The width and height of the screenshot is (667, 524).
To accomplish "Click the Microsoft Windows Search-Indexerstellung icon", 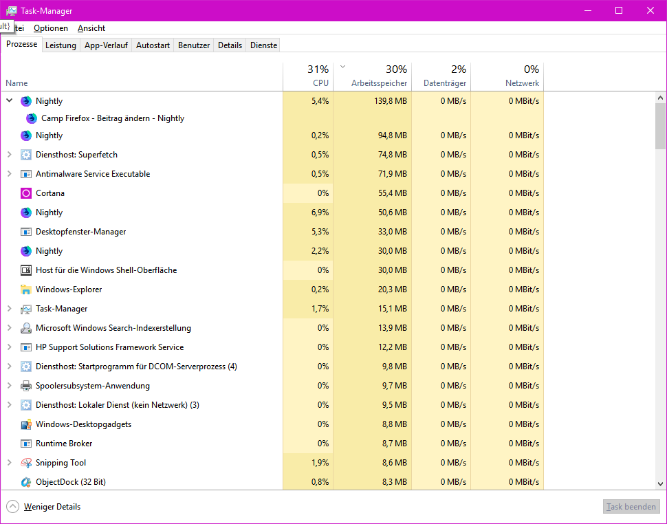I will 26,328.
